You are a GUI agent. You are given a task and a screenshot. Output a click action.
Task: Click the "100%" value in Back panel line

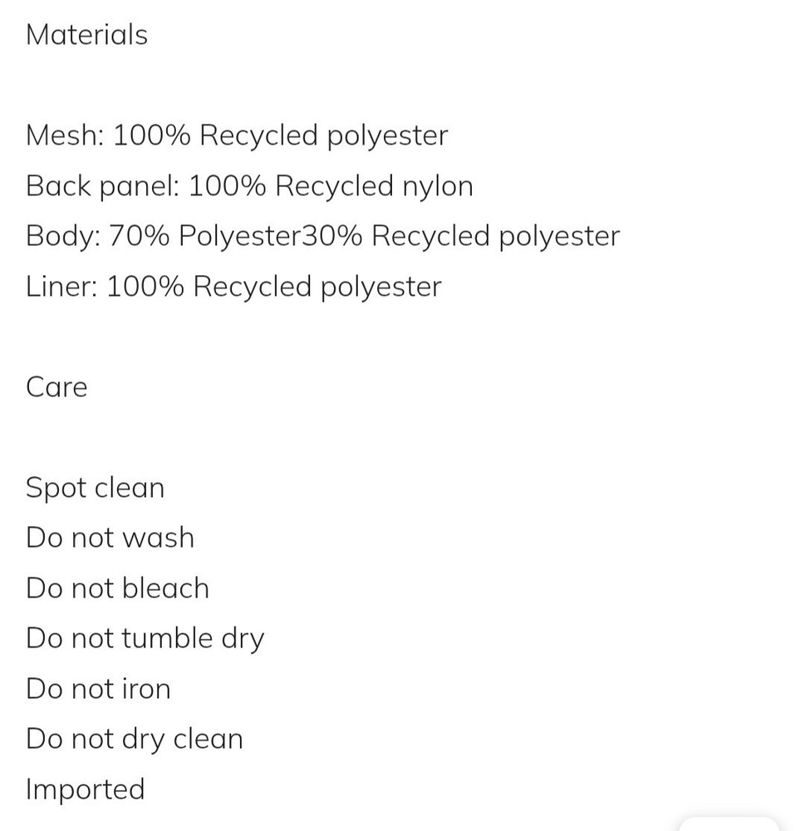[x=228, y=186]
